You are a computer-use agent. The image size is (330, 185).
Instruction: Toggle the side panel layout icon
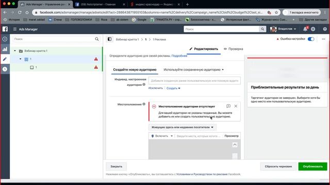pyautogui.click(x=109, y=39)
